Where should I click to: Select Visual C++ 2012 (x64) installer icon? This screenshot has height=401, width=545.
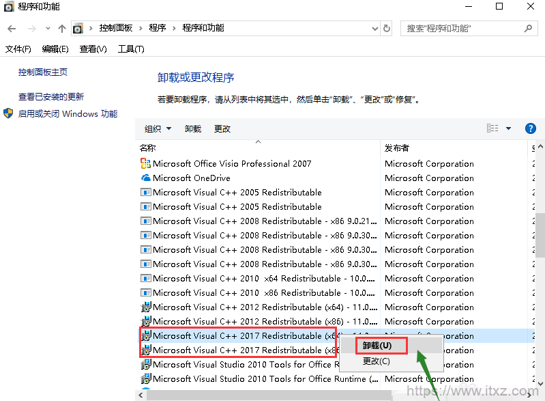tap(146, 307)
